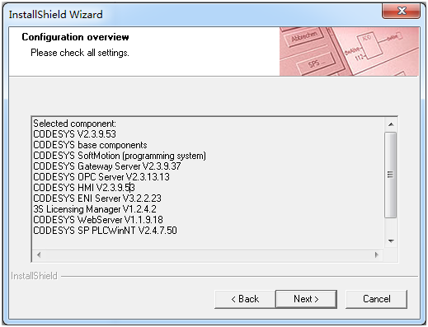
Task: Click the vertical scrollbar down arrow
Action: (391, 241)
